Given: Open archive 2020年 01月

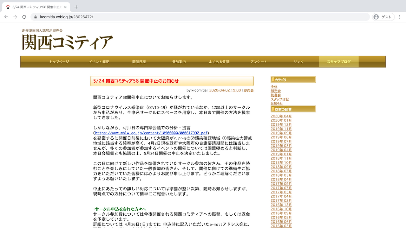Looking at the screenshot, I should 281,120.
